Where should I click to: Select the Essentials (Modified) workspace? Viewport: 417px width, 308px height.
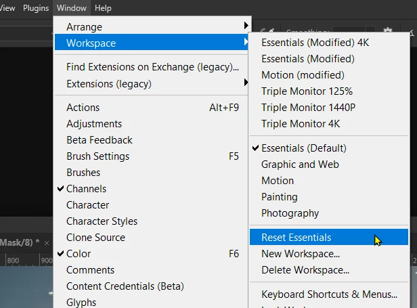[x=329, y=59]
